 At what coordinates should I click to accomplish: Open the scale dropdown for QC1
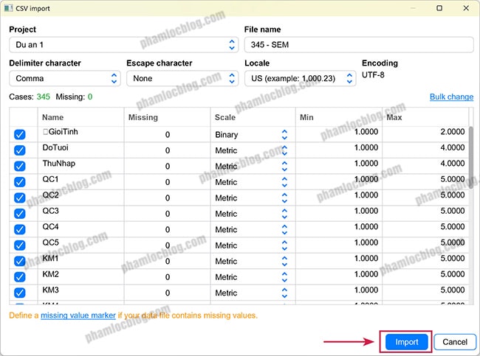click(252, 182)
